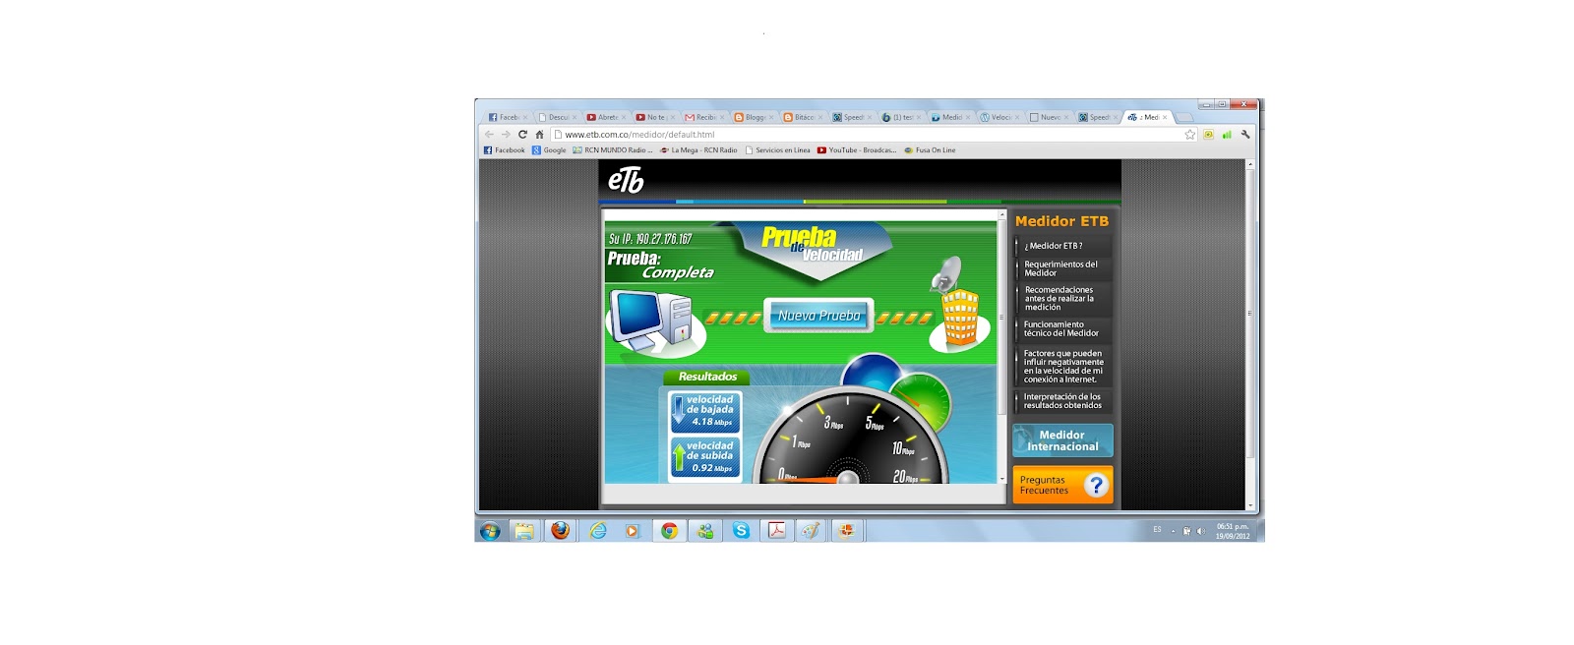Click the velocidad de bajada result box

pyautogui.click(x=705, y=412)
